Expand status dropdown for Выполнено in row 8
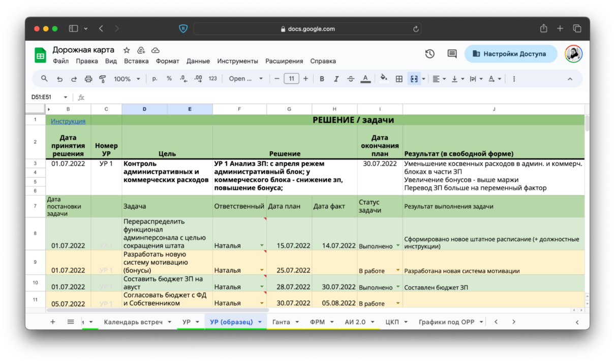615x363 pixels. [x=398, y=246]
